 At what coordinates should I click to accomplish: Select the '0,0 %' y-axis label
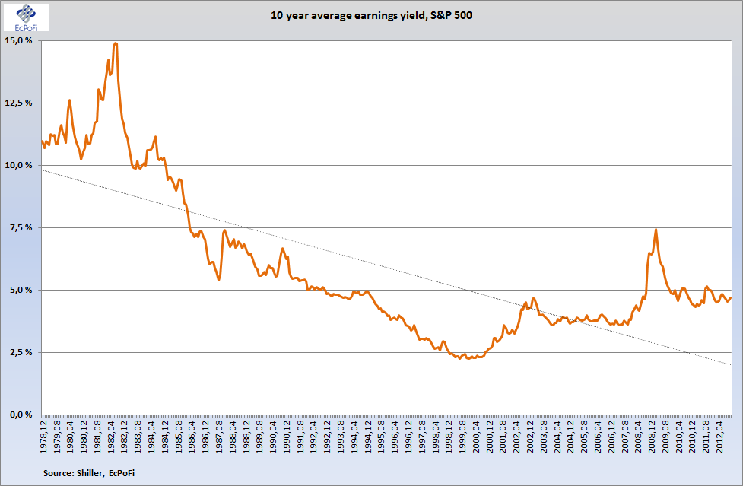[21, 415]
